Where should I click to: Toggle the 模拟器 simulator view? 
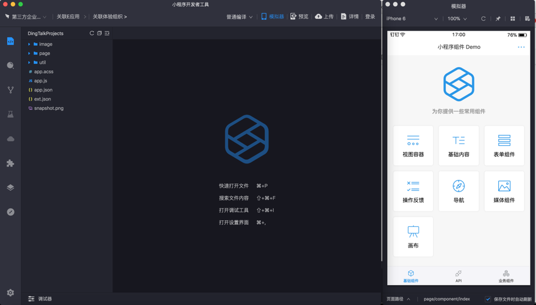[x=273, y=16]
